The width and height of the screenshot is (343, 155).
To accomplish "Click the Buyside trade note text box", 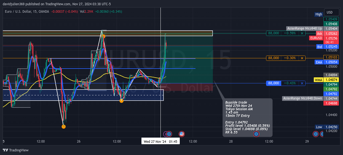I will click(248, 117).
